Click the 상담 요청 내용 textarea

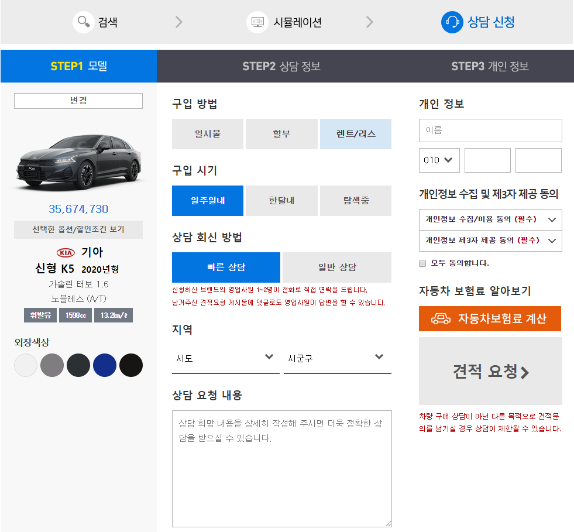[x=282, y=469]
